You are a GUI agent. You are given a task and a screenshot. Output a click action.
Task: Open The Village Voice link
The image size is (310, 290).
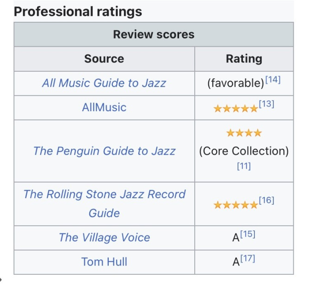pos(104,238)
